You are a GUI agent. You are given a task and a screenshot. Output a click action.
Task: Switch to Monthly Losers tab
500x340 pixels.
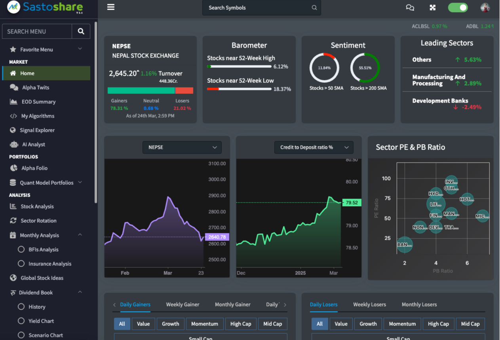coord(419,304)
